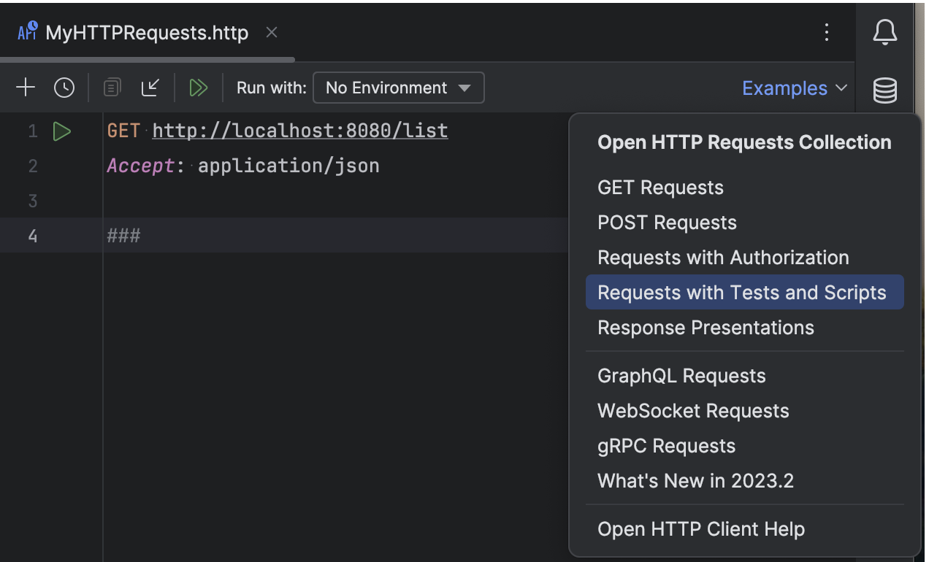Choose the POST Requests example

point(666,222)
